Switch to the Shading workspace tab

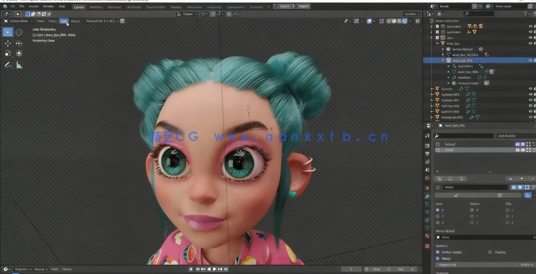[x=176, y=6]
